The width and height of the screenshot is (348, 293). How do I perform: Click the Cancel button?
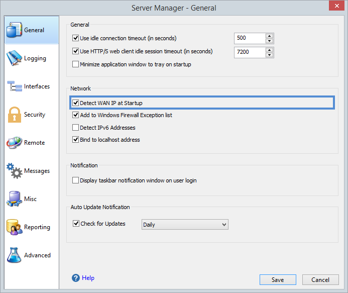point(320,279)
